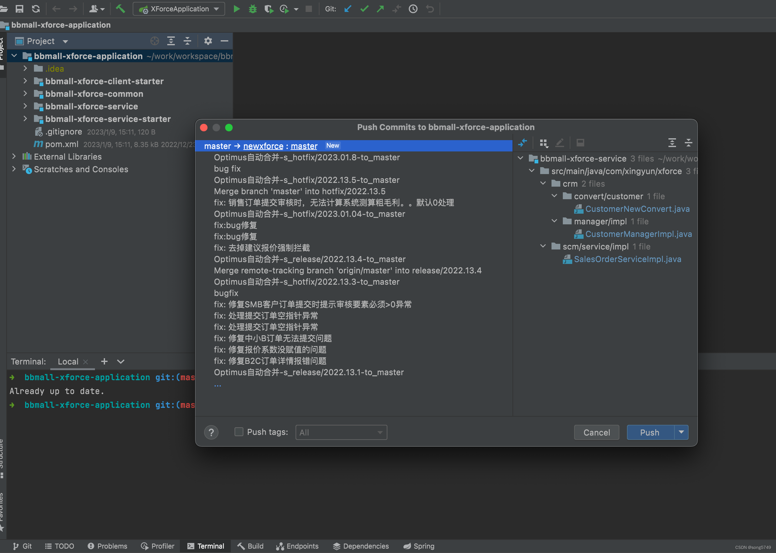Collapse the crm folder in changes tree
The width and height of the screenshot is (776, 553).
[543, 183]
